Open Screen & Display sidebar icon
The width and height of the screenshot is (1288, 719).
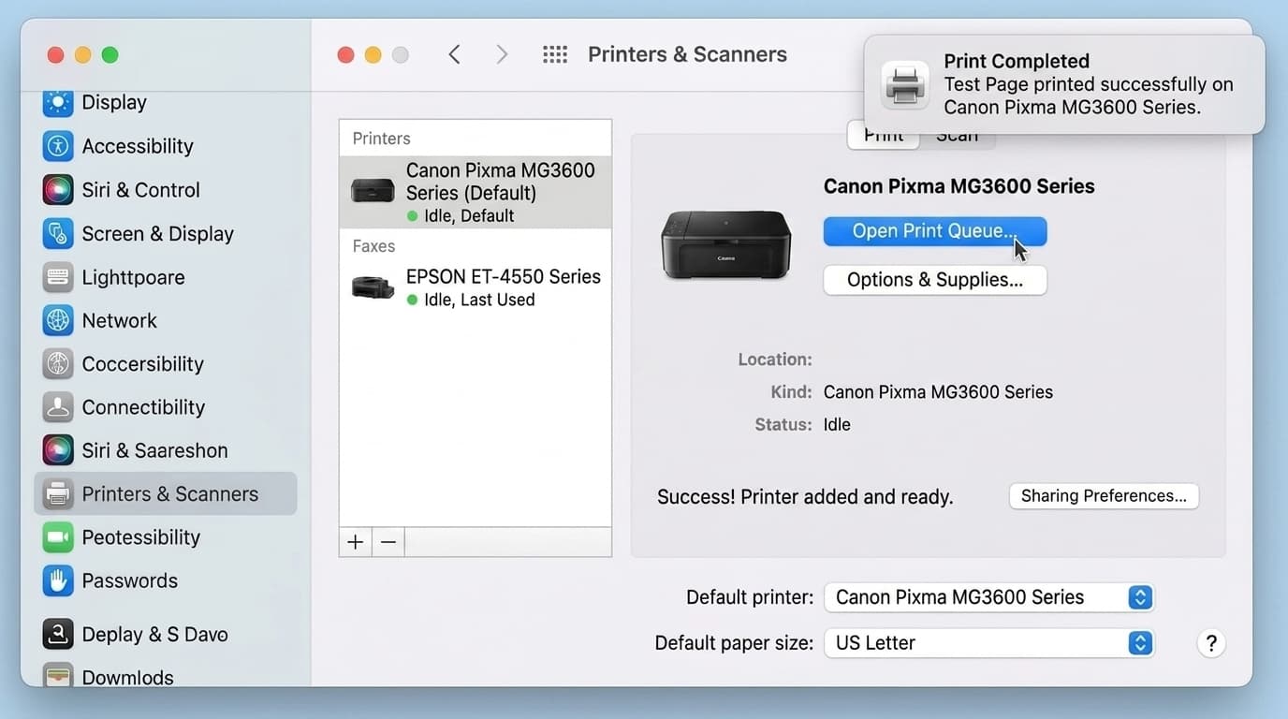point(58,234)
